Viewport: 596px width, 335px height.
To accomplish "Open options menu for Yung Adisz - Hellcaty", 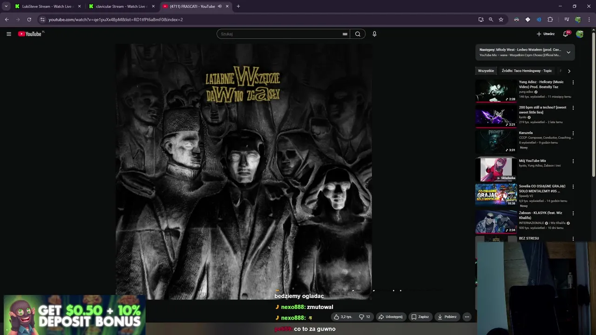I will (573, 82).
